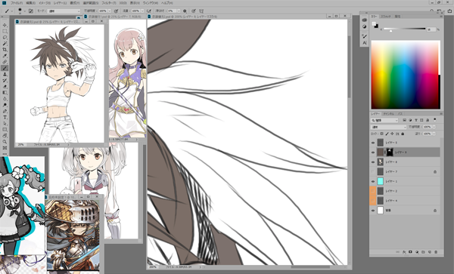Screen dimensions: 454x274
Task: Hide レイヤー 9 using its eye icon
Action: [x=373, y=152]
